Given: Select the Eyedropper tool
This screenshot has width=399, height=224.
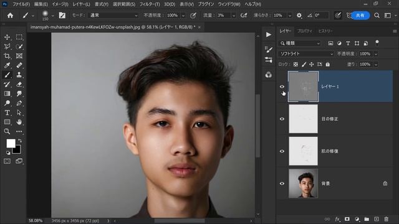Looking at the screenshot, I should (7, 65).
